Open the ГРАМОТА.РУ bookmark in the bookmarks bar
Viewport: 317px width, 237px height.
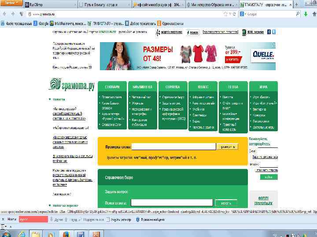pos(106,24)
